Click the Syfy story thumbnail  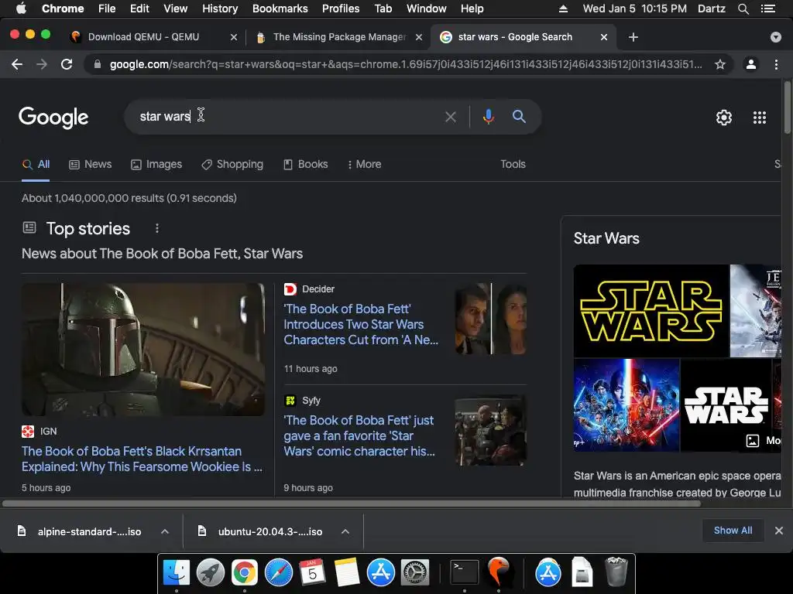coord(490,430)
